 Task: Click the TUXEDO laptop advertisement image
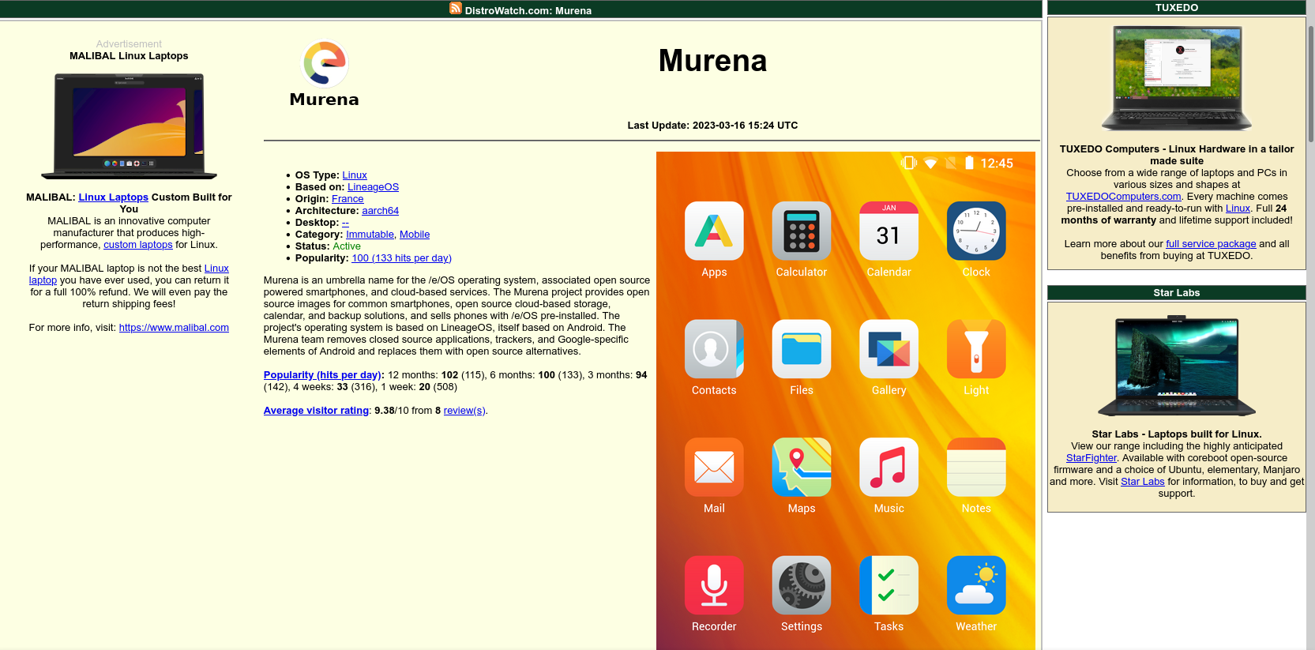click(x=1177, y=78)
